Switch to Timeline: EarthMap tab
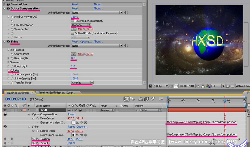Viewport: 250px width, 147px height. (18, 93)
